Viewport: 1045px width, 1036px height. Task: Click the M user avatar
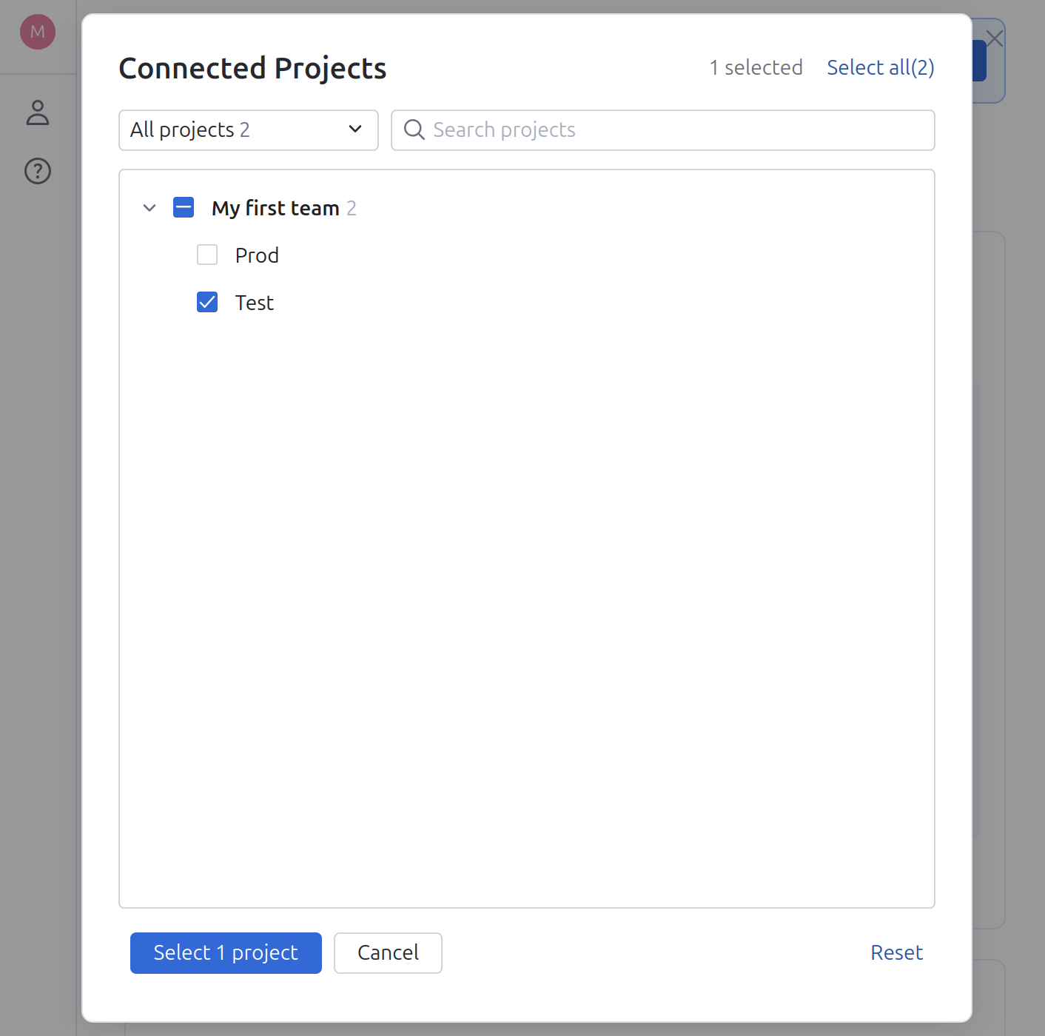37,32
